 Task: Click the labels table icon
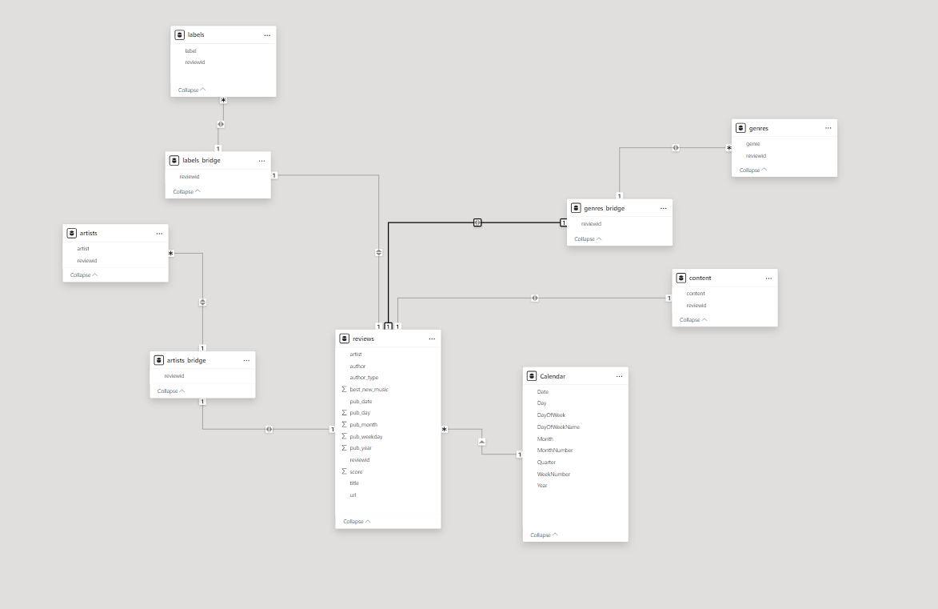coord(179,34)
